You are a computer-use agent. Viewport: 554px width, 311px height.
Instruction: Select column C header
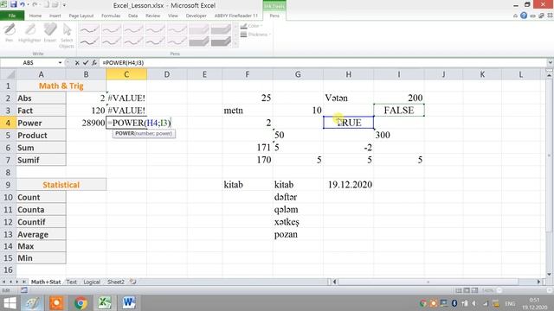pyautogui.click(x=126, y=74)
